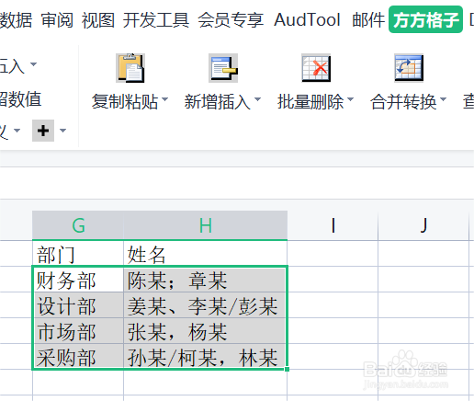The height and width of the screenshot is (401, 474).
Task: Click the 批量删除 label
Action: tap(310, 102)
